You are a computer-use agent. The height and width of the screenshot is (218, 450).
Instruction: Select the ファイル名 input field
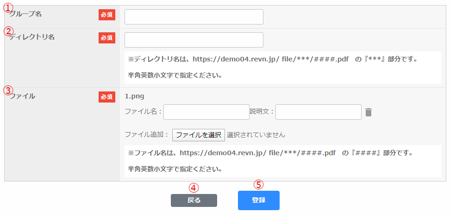(x=206, y=112)
